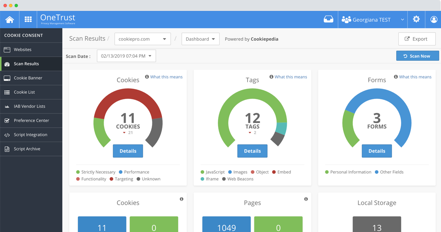
Task: Click the Script Integration code icon
Action: pos(7,135)
